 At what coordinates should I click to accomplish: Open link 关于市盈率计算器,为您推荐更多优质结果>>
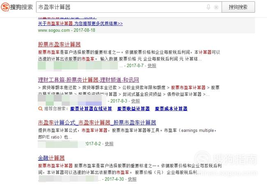tap(81, 23)
